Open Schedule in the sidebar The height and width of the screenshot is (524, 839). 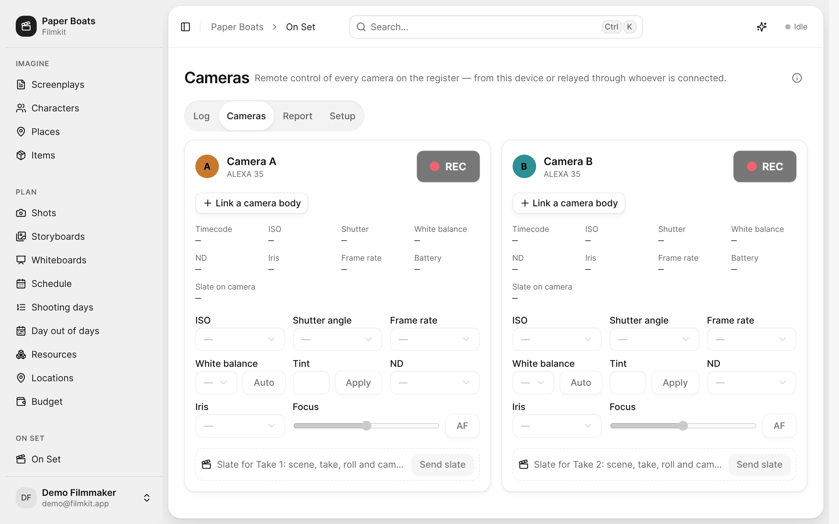[84, 284]
